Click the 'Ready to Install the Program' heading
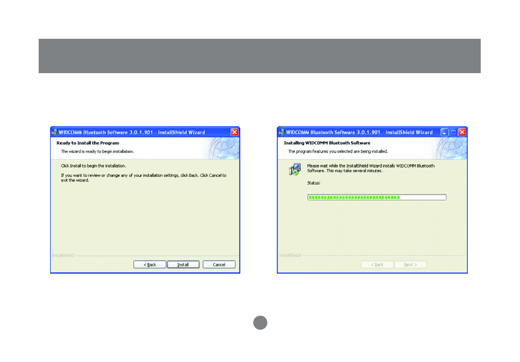The height and width of the screenshot is (362, 520). click(88, 143)
